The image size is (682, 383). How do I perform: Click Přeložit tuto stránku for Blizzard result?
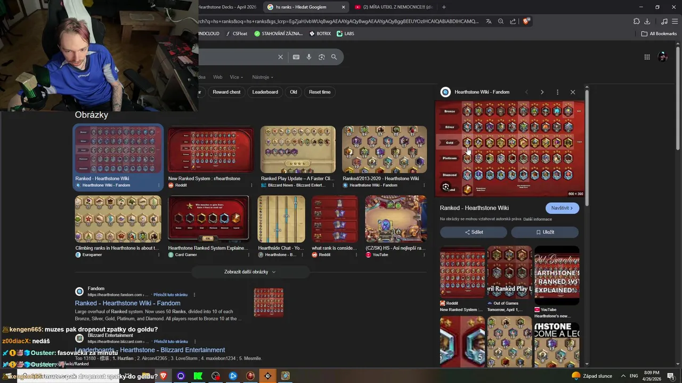[170, 342]
